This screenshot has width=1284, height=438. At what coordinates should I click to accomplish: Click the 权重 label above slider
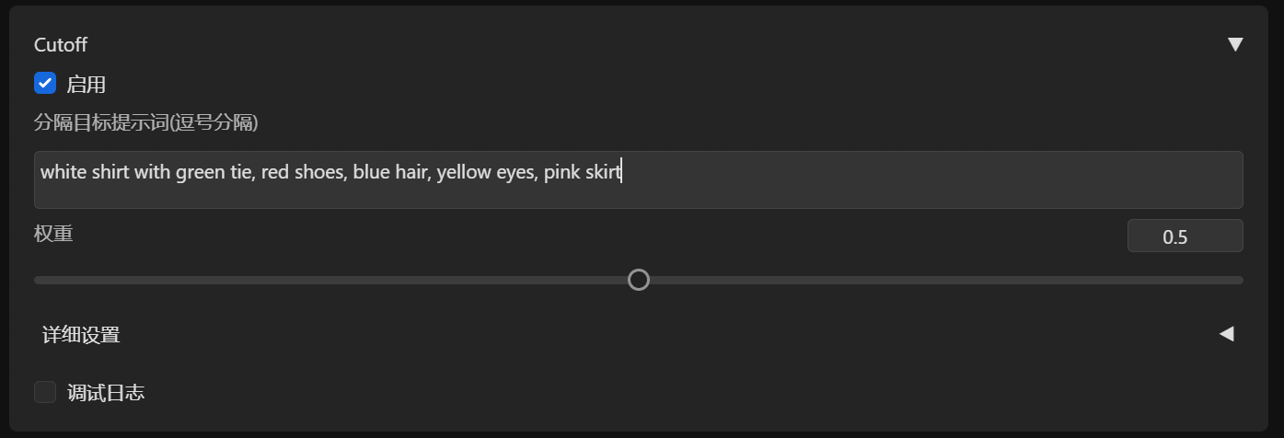pyautogui.click(x=53, y=234)
